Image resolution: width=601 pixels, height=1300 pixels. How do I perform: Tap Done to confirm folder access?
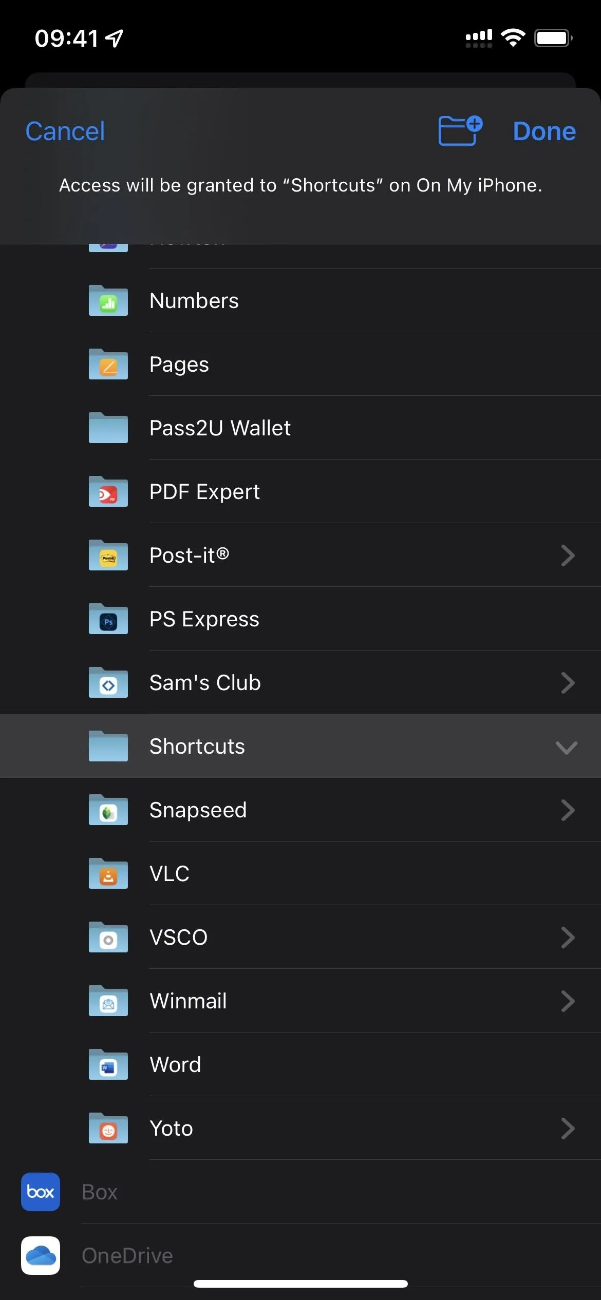click(544, 131)
